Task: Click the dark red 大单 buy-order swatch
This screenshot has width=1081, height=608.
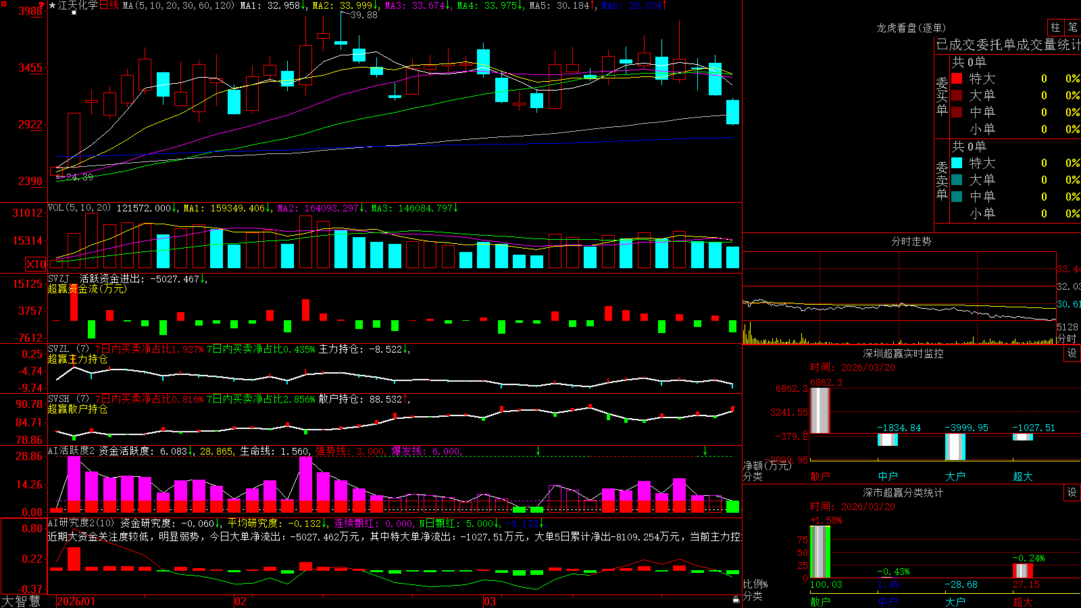Action: tap(957, 95)
